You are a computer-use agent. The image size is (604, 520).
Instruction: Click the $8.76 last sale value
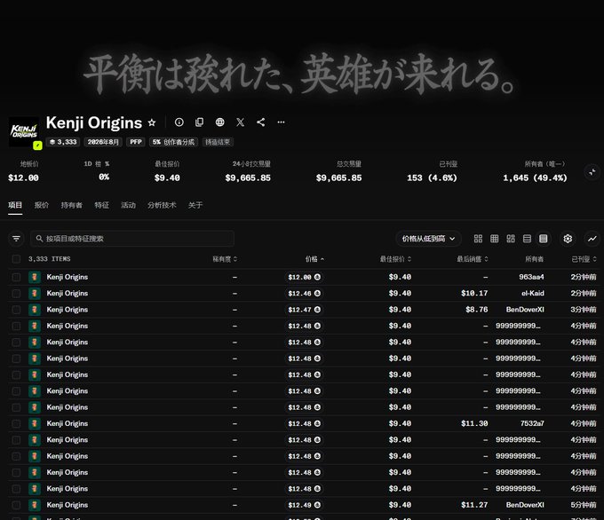click(x=476, y=310)
